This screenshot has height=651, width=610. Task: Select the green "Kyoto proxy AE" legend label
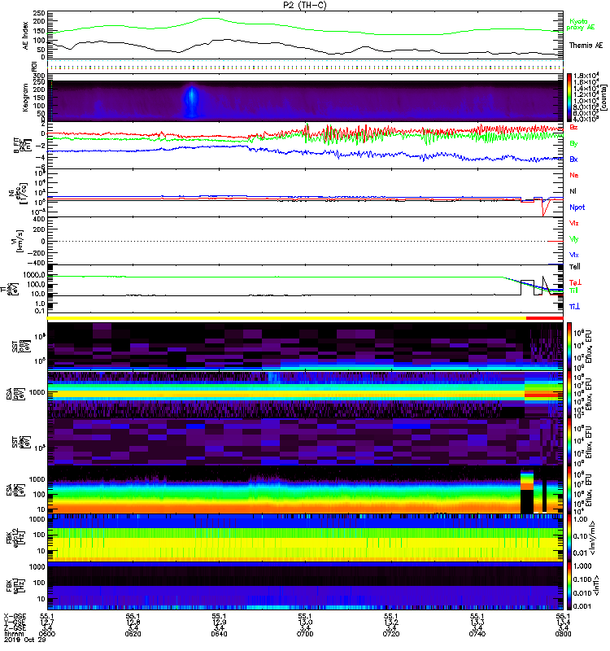[x=580, y=24]
